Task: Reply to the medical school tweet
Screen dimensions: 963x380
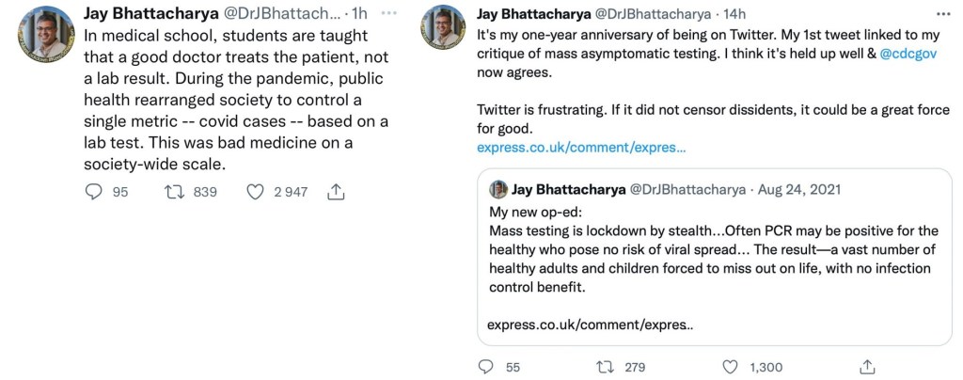Action: point(94,192)
